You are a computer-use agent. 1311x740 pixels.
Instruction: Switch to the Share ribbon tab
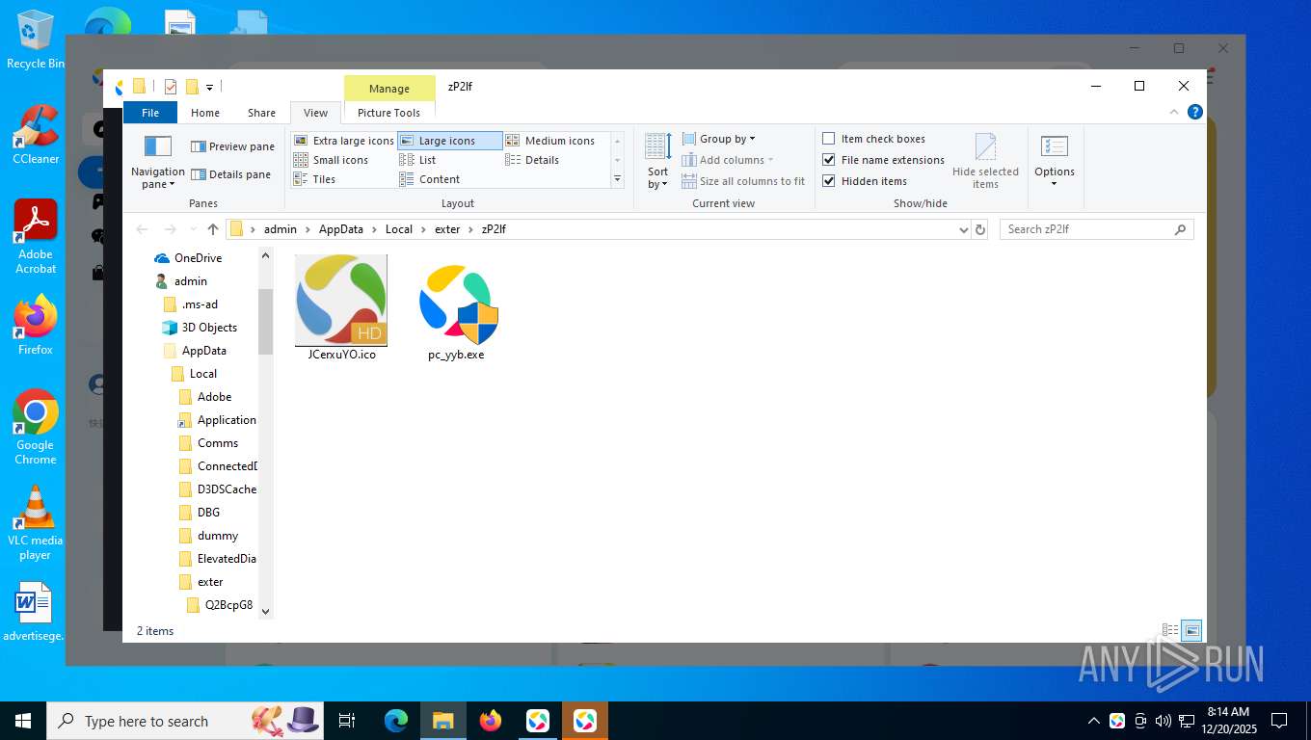click(261, 113)
